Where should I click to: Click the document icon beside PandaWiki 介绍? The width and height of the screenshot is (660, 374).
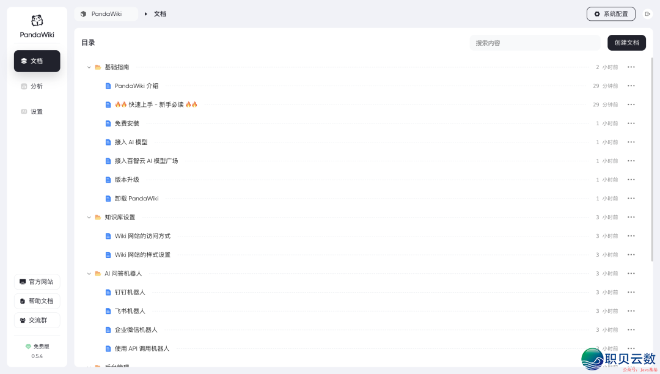pos(108,86)
